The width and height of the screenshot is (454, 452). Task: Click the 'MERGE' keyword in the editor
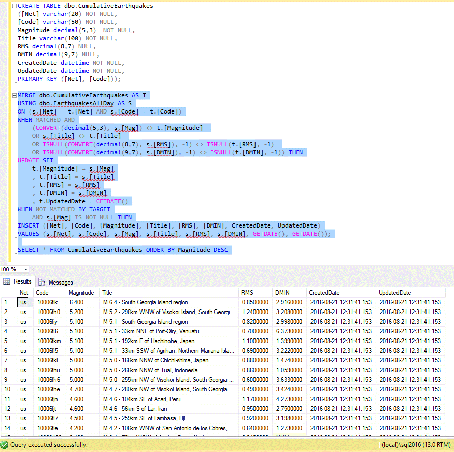26,95
